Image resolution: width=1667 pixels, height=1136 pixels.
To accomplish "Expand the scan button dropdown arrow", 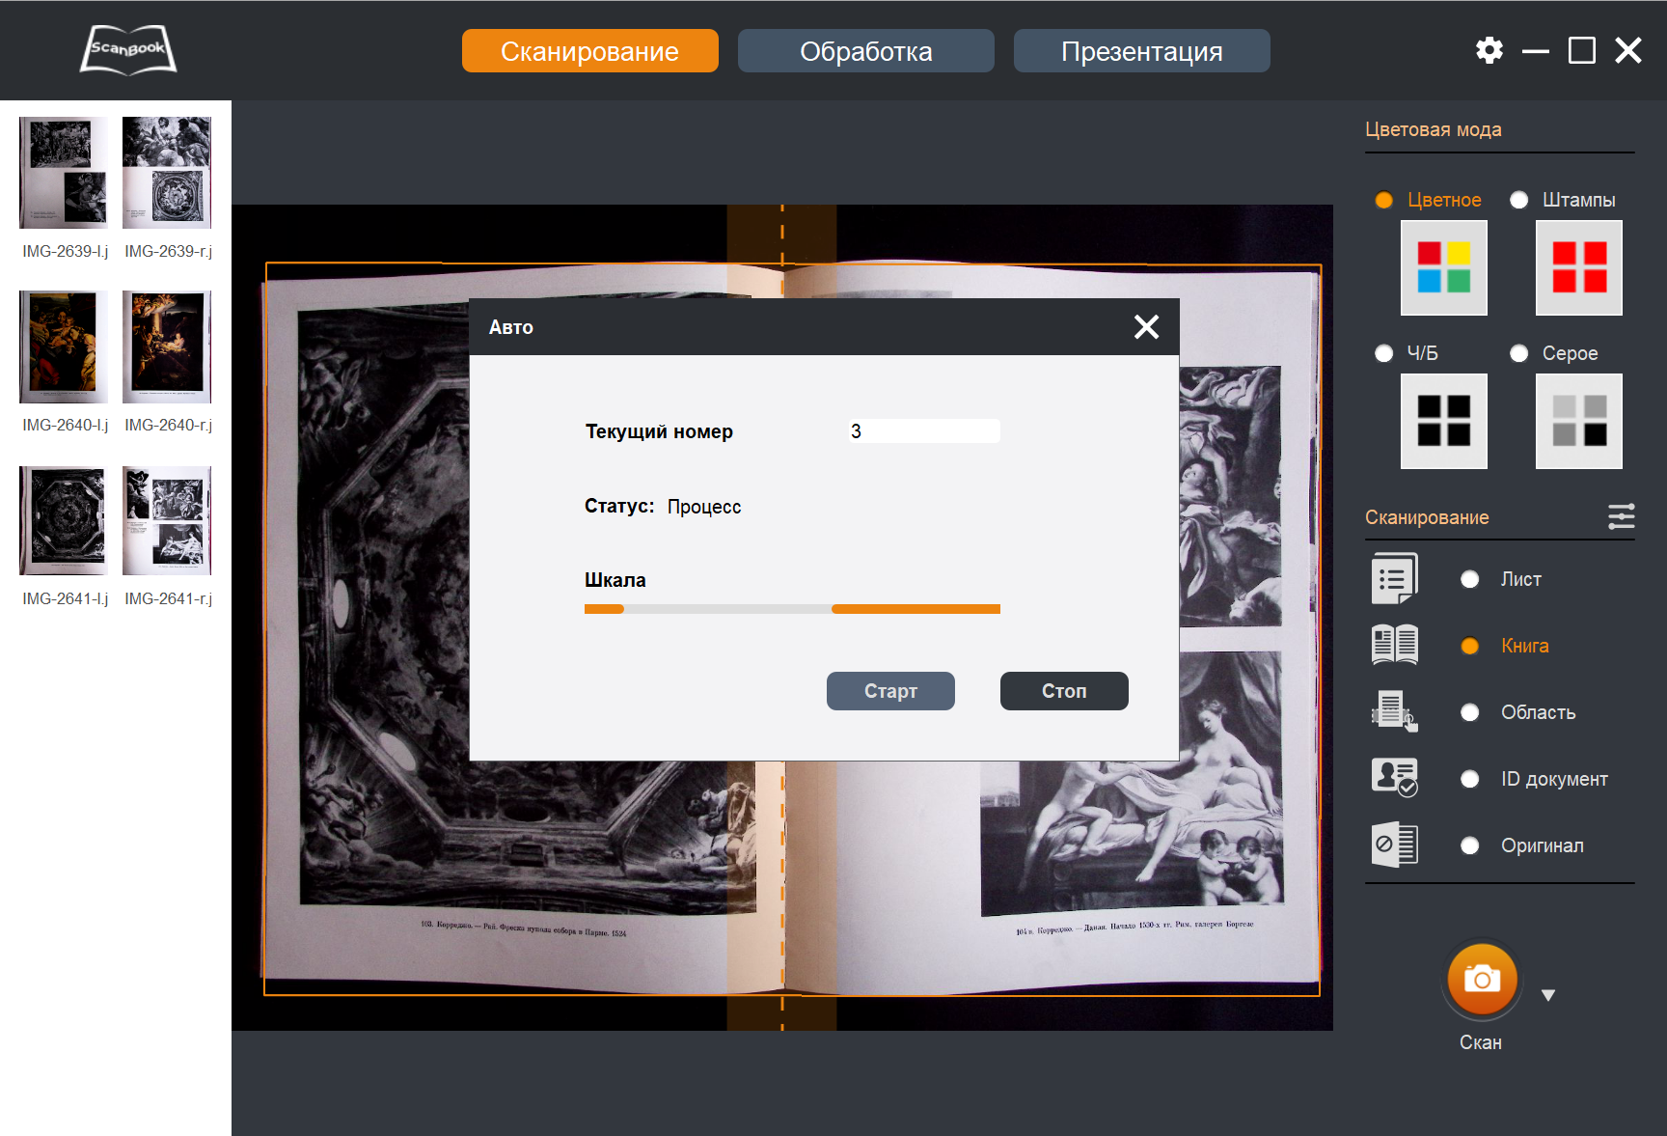I will pos(1548,995).
